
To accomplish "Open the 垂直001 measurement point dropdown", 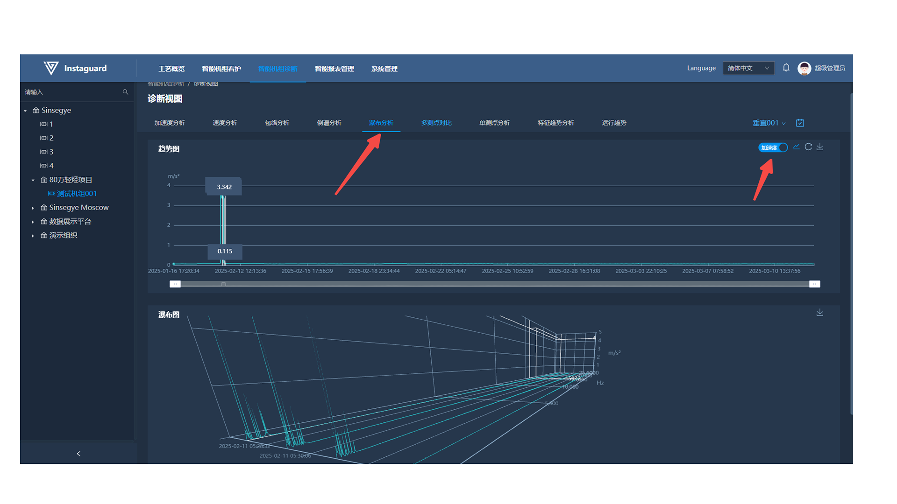I will [x=769, y=123].
